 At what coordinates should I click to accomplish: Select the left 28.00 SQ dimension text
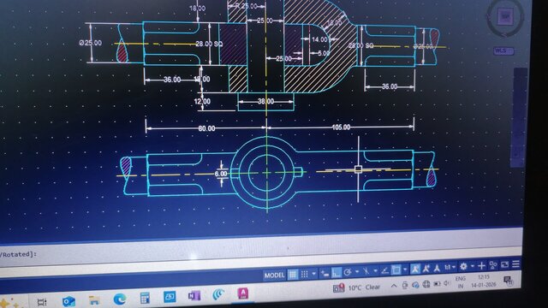(209, 44)
